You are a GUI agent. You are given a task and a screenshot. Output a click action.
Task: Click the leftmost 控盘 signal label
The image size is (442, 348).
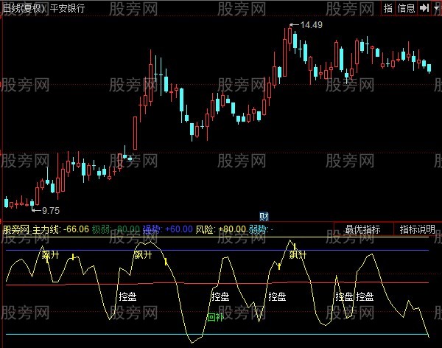(127, 296)
